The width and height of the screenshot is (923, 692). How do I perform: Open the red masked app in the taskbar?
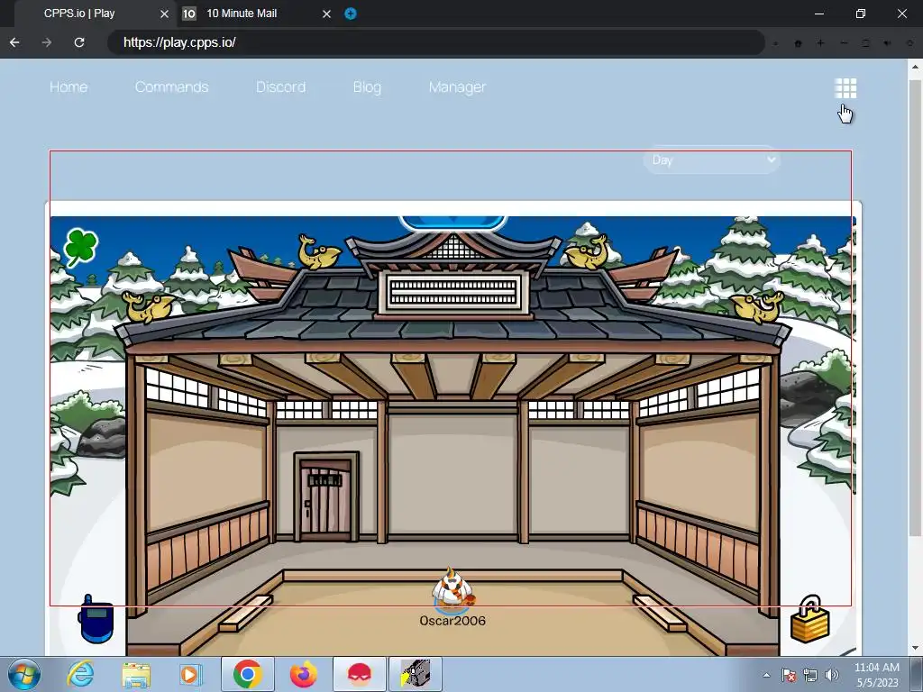click(360, 674)
